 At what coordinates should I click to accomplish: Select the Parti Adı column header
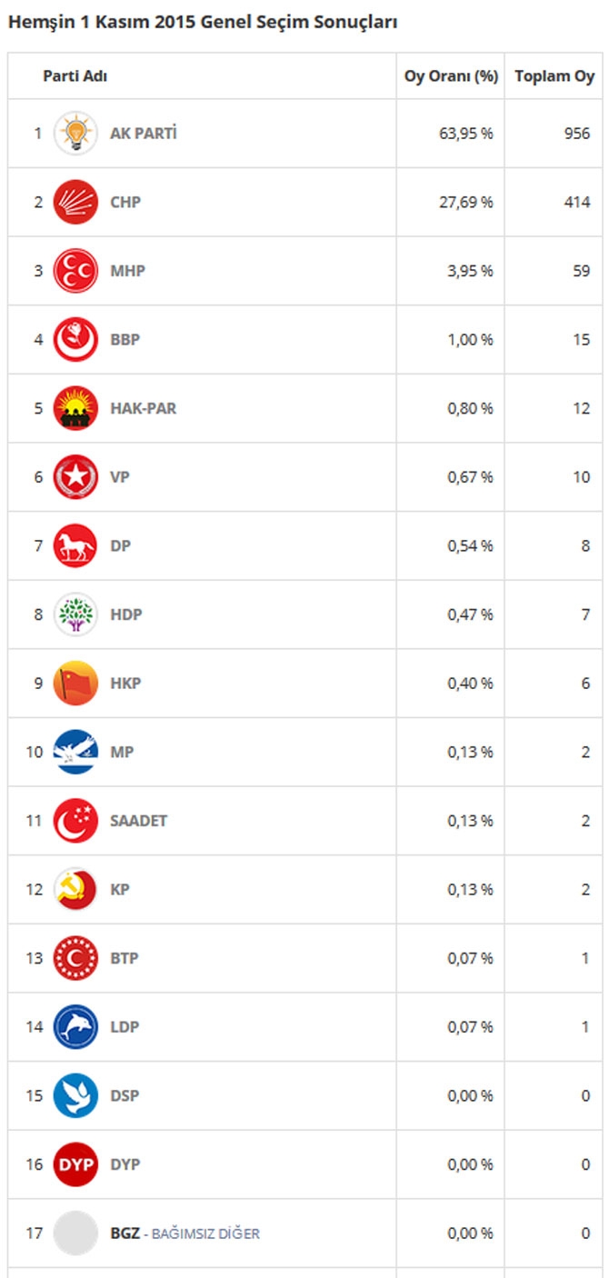(75, 76)
